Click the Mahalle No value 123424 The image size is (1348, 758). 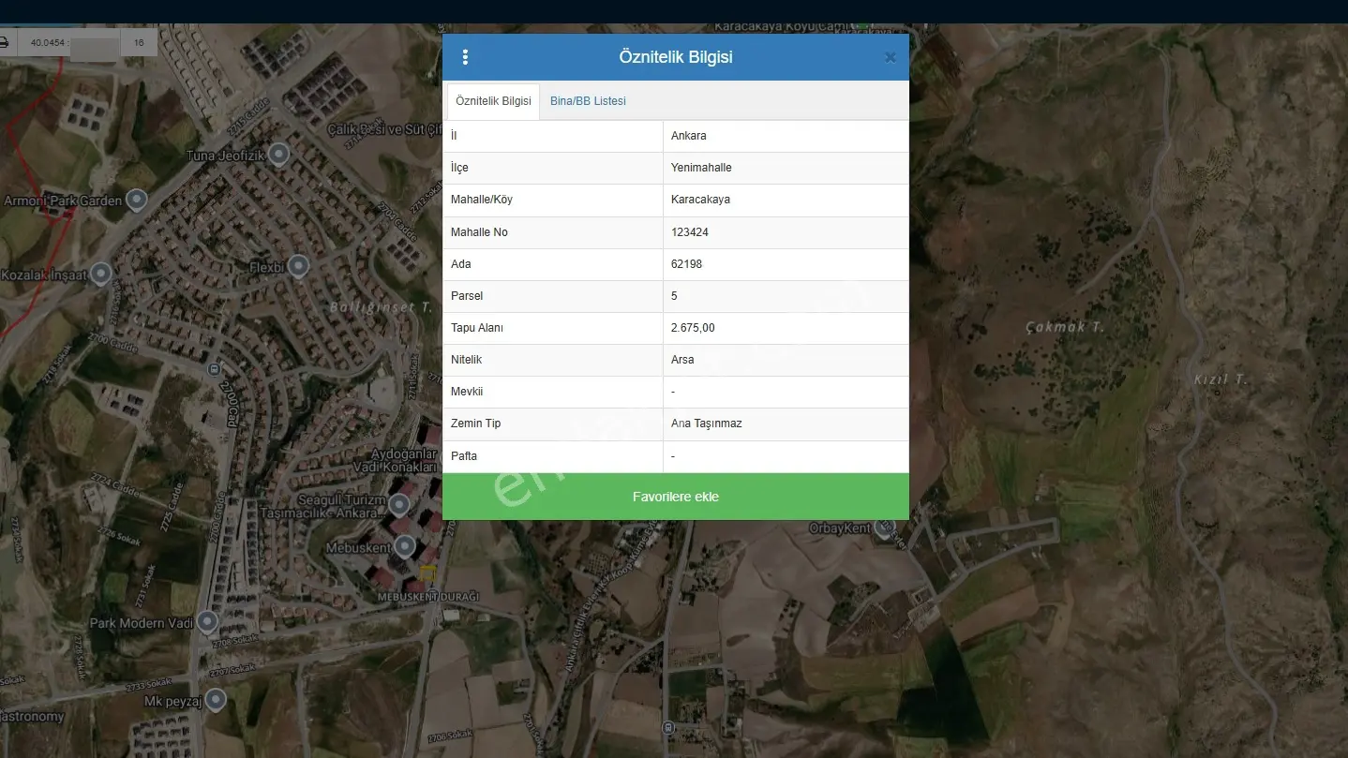pyautogui.click(x=786, y=232)
